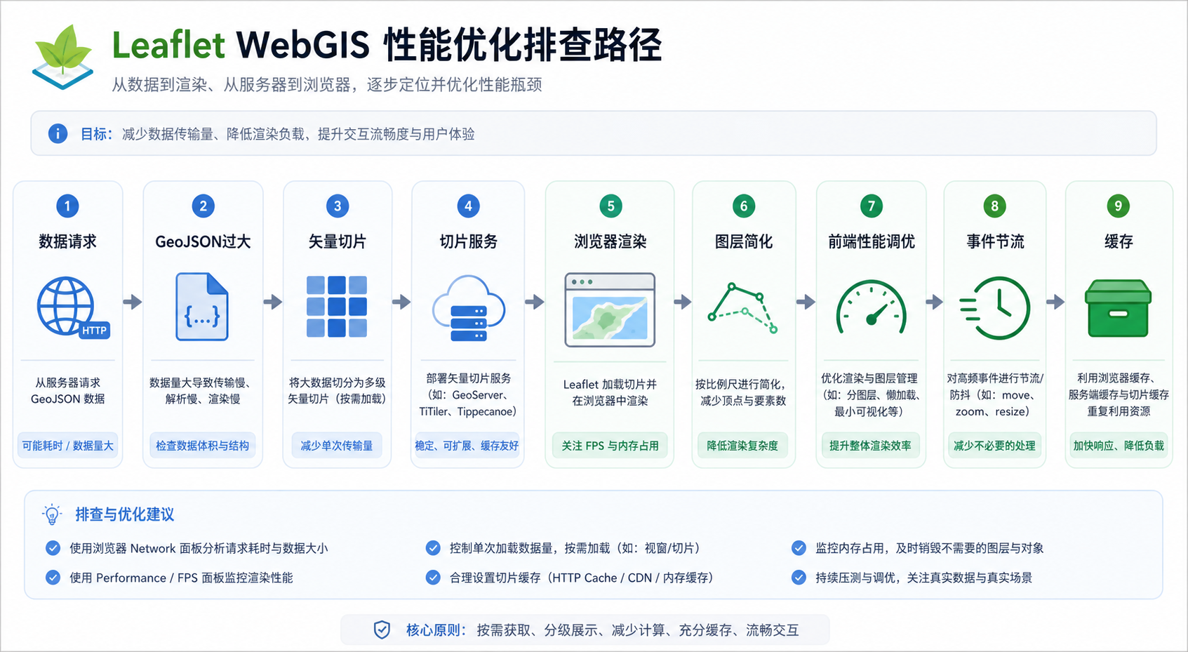
Task: Click the check icon before 合理设置切片缓存
Action: click(433, 578)
